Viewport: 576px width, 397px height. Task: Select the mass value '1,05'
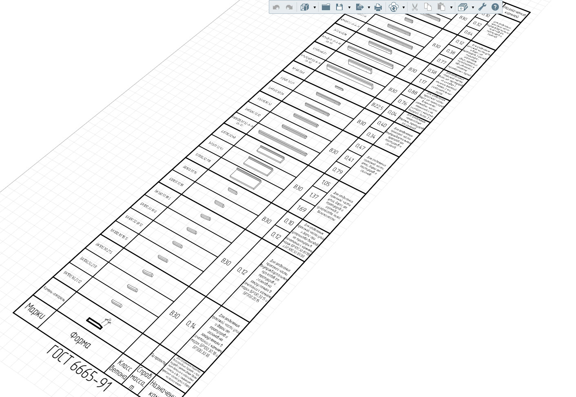(326, 183)
